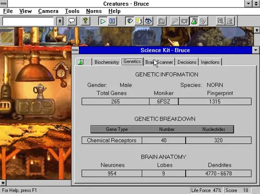Click the Gender value Male
Image resolution: width=260 pixels, height=194 pixels.
pos(126,85)
